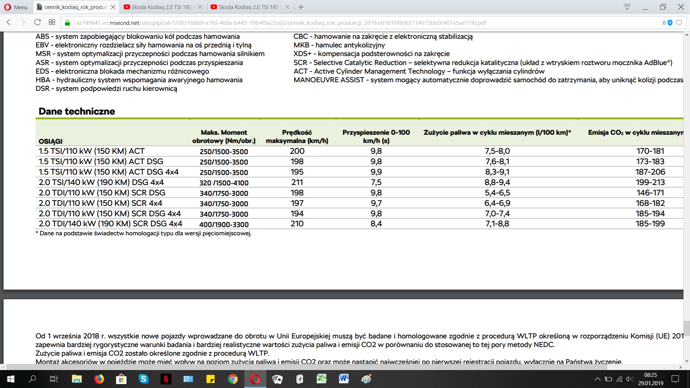Click the 'SCR - Selective Catalytic Reduction' line
The height and width of the screenshot is (388, 690).
pos(483,63)
